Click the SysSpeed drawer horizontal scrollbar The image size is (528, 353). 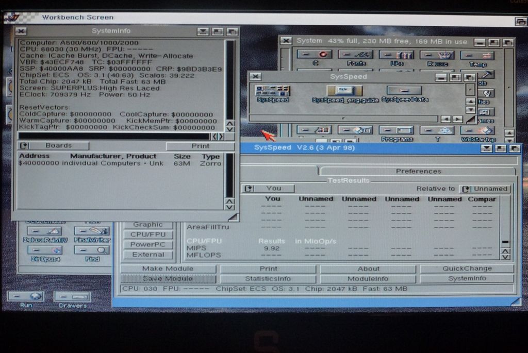coord(343,119)
